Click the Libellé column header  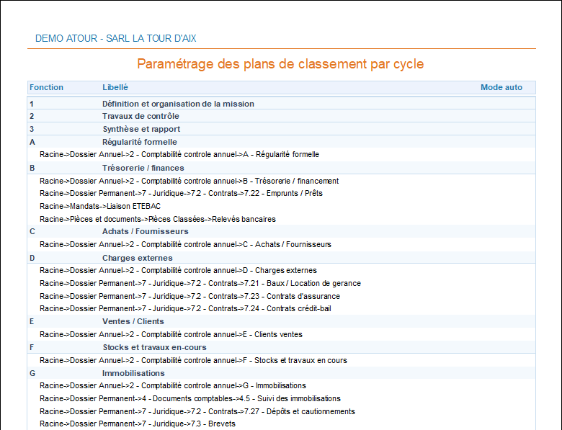tap(115, 87)
